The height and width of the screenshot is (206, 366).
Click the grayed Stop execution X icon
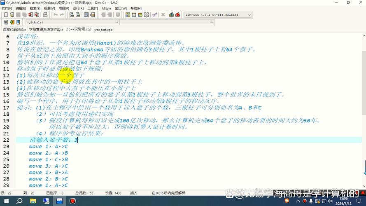coord(163,15)
